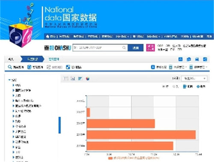Select the horizontal bar chart icon
The height and width of the screenshot is (162, 214).
pyautogui.click(x=80, y=78)
